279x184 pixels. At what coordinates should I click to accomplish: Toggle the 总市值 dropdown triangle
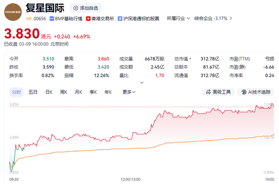190,58
